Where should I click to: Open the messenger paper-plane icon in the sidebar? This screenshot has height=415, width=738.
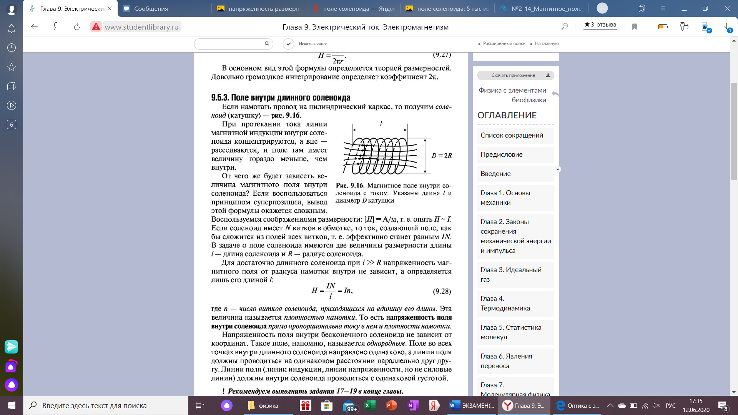coord(11,347)
